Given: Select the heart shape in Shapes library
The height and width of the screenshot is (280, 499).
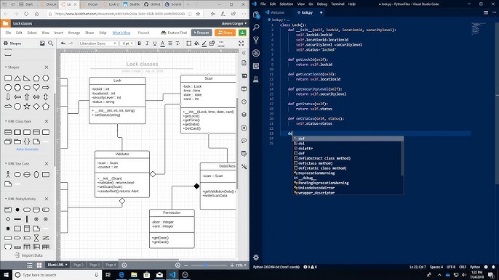Looking at the screenshot, I should tap(36, 87).
